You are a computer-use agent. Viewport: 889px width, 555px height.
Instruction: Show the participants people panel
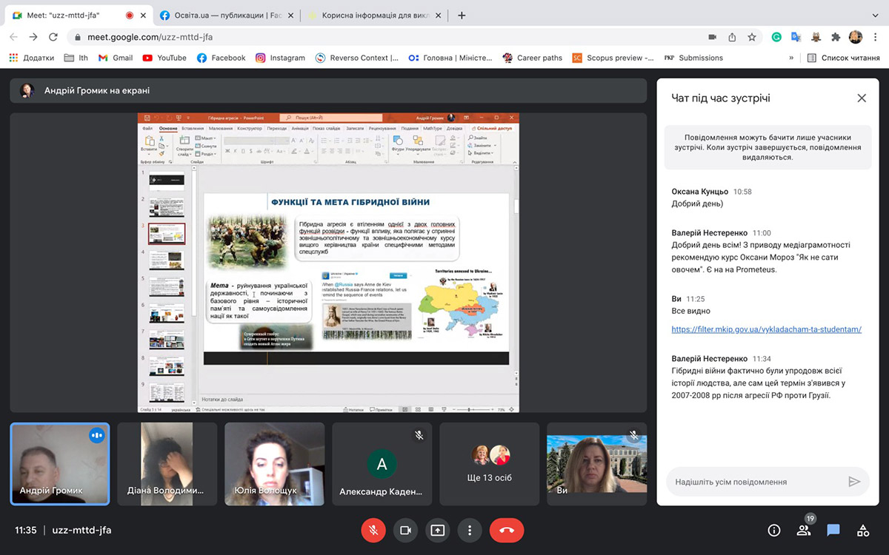coord(804,530)
